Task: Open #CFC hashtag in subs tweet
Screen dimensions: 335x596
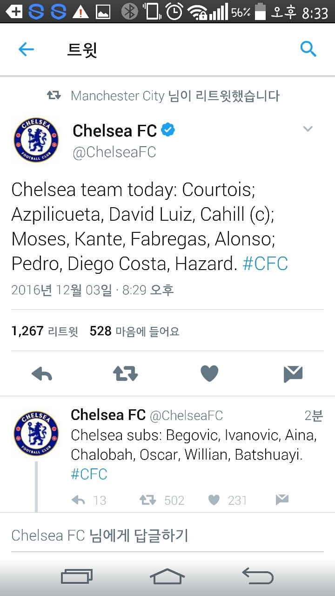Action: [x=89, y=474]
